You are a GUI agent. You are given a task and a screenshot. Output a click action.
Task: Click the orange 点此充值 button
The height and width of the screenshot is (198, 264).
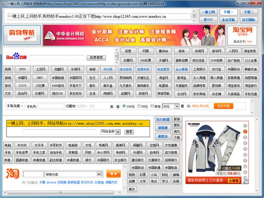224,106
